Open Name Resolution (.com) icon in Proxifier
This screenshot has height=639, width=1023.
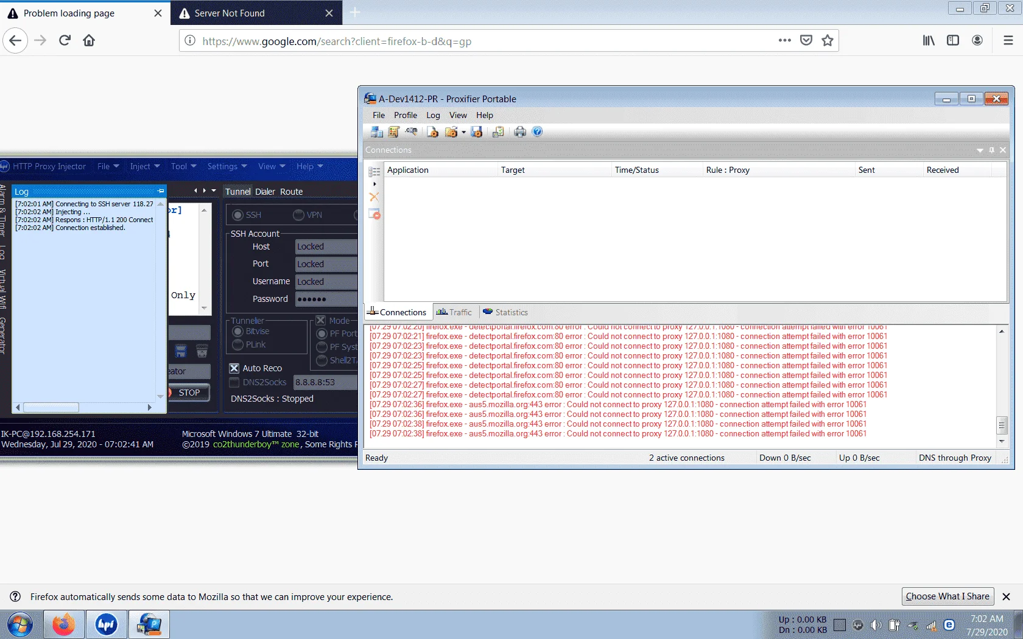[x=412, y=131]
